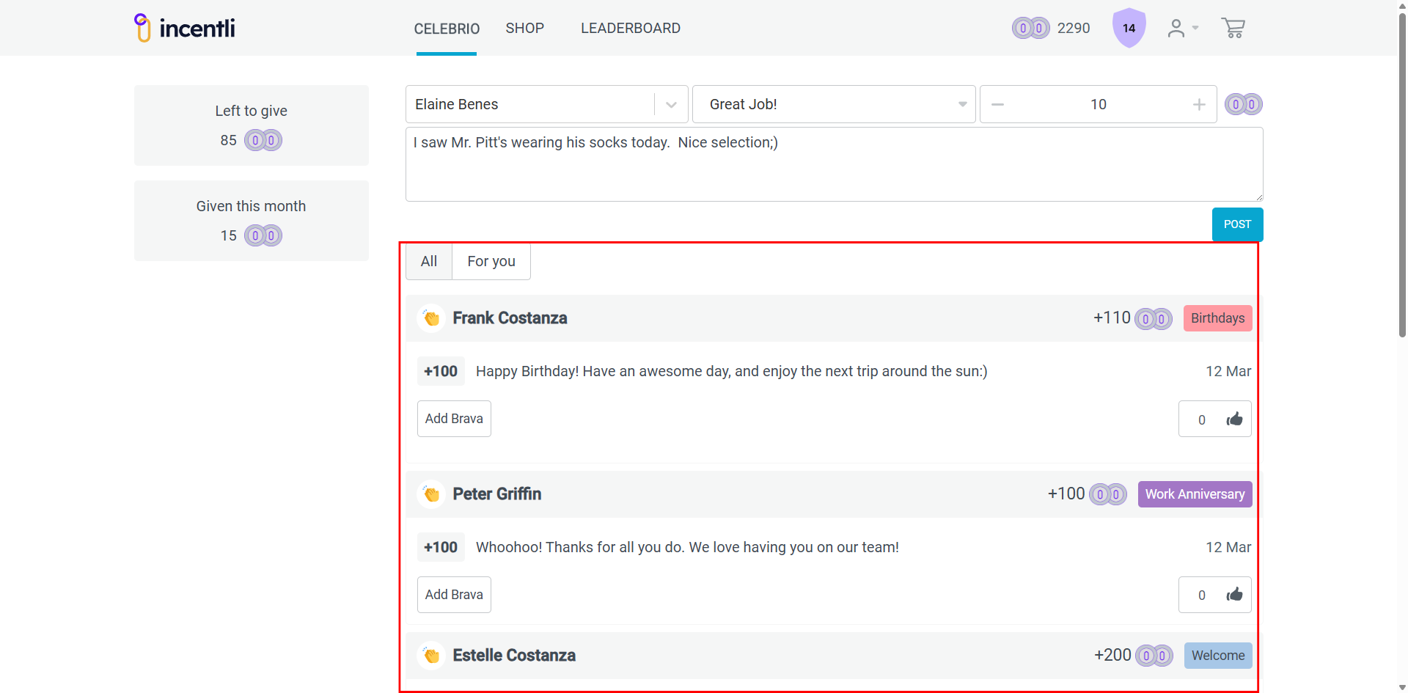Click the Whoohoo! Thanks message text
Screen dimensions: 1408x693
687,547
